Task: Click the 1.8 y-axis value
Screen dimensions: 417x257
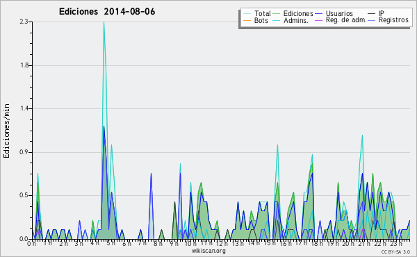Action: click(x=24, y=65)
